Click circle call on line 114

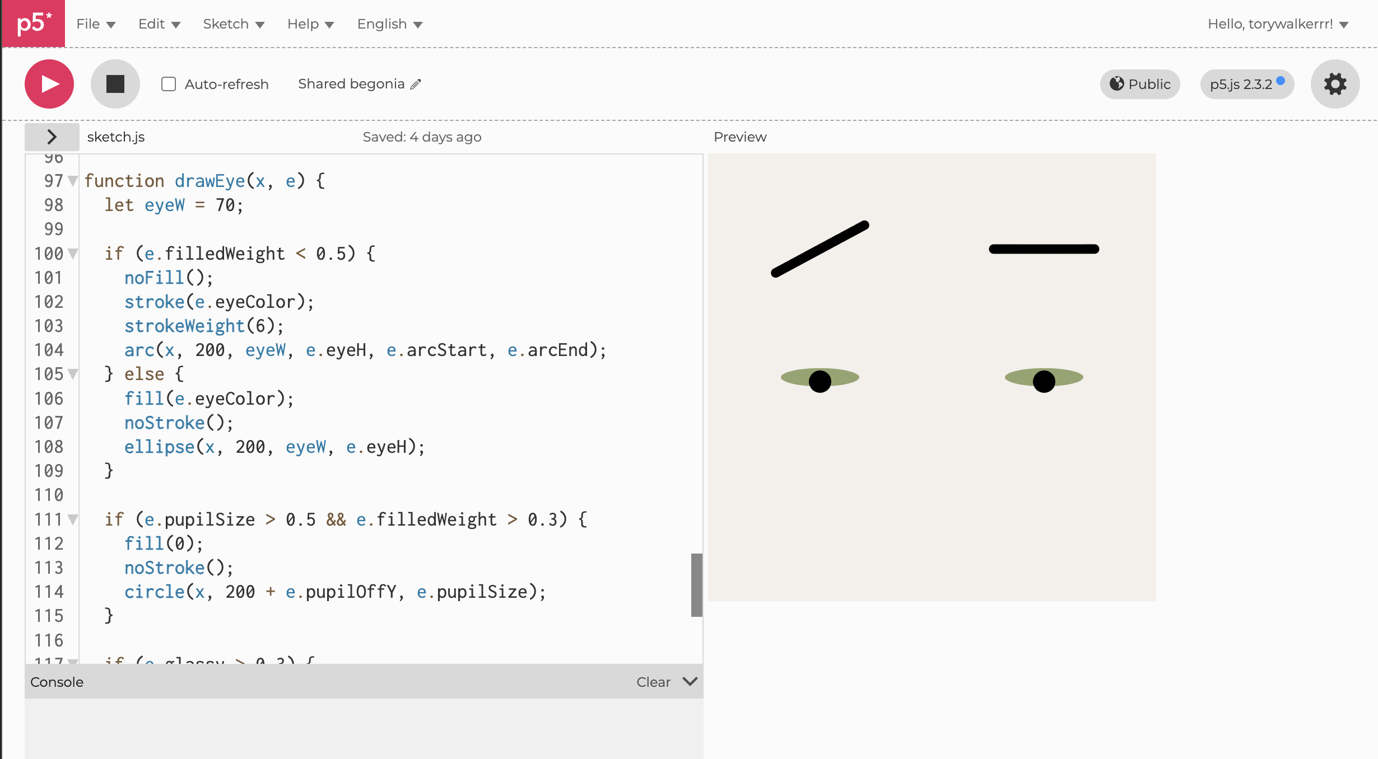point(335,592)
